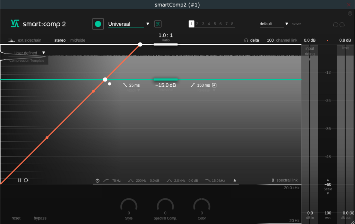355x224 pixels.
Task: Select state slot 3
Action: click(203, 24)
